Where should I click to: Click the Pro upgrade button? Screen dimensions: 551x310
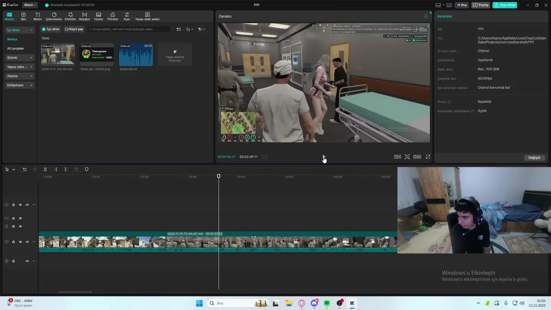tap(462, 5)
